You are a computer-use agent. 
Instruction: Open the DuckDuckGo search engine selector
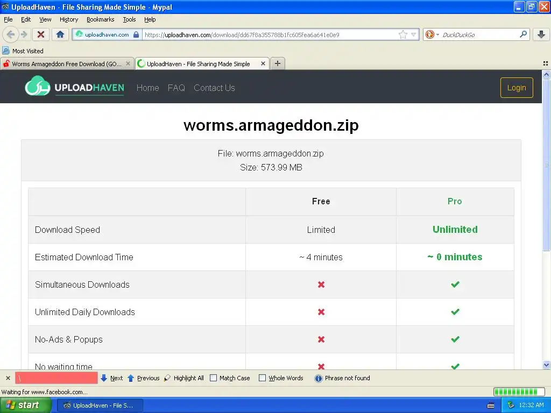tap(432, 34)
